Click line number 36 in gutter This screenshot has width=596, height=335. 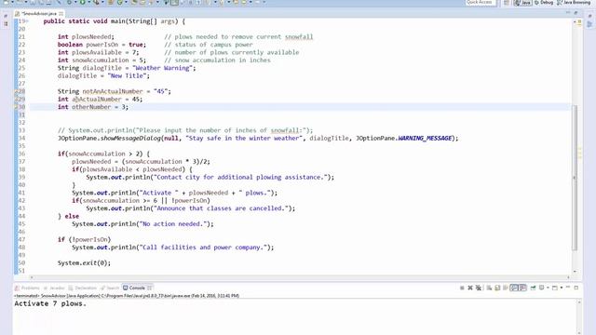[x=21, y=154]
